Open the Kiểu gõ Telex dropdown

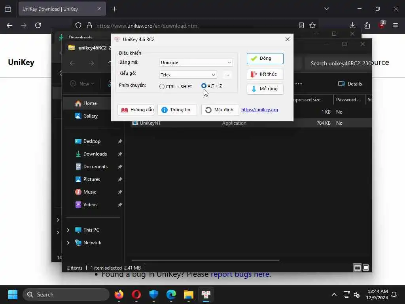[x=188, y=75]
